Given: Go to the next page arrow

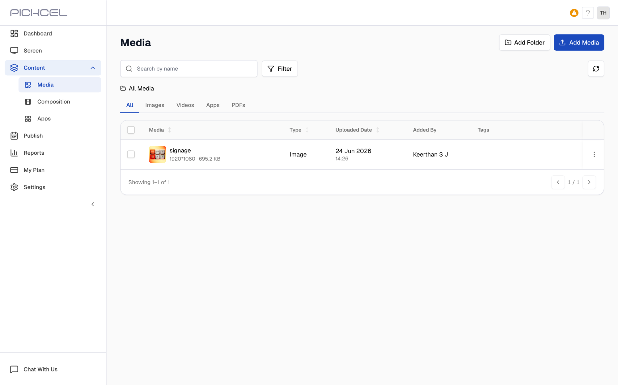Looking at the screenshot, I should click(x=589, y=182).
